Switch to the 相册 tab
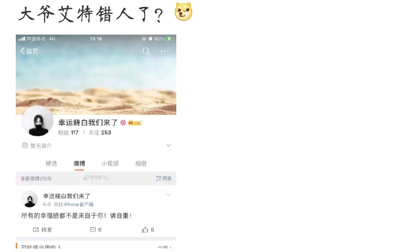 click(141, 164)
